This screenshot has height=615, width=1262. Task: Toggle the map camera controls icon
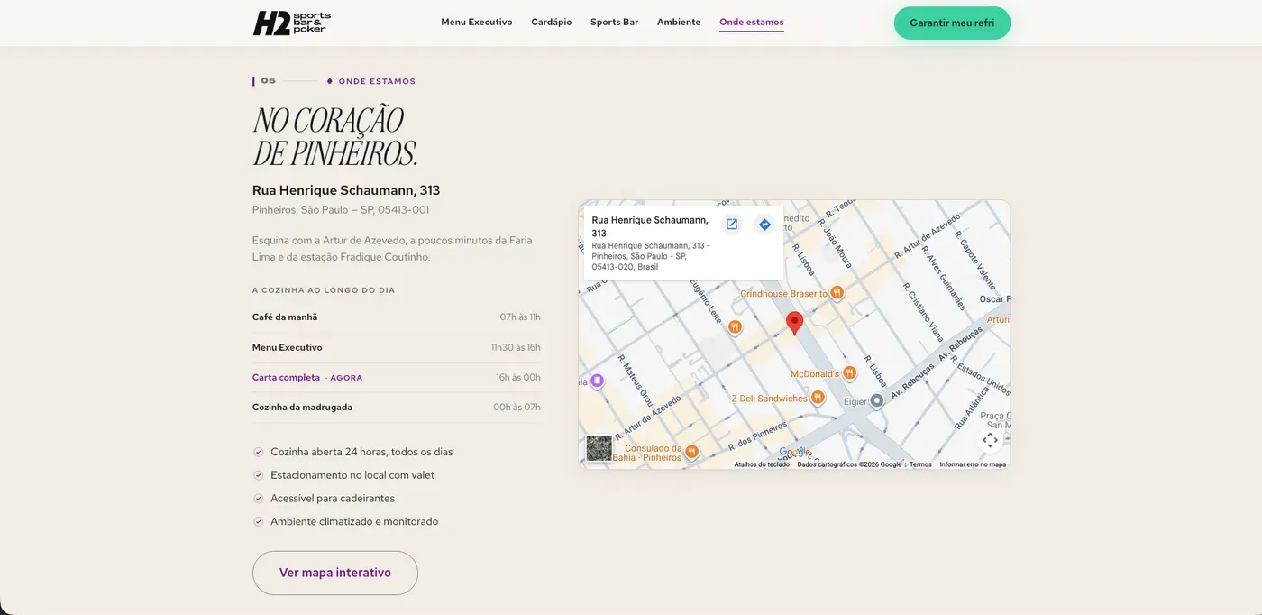click(990, 440)
